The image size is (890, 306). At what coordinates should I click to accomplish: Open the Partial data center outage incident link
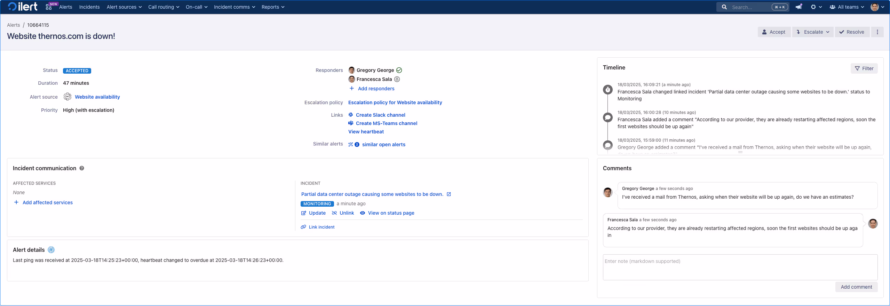coord(372,194)
